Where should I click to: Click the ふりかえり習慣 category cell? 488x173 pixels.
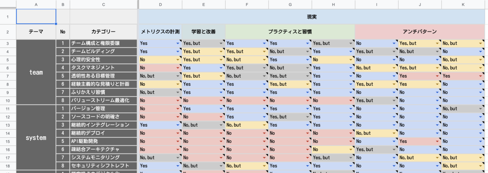[x=103, y=92]
